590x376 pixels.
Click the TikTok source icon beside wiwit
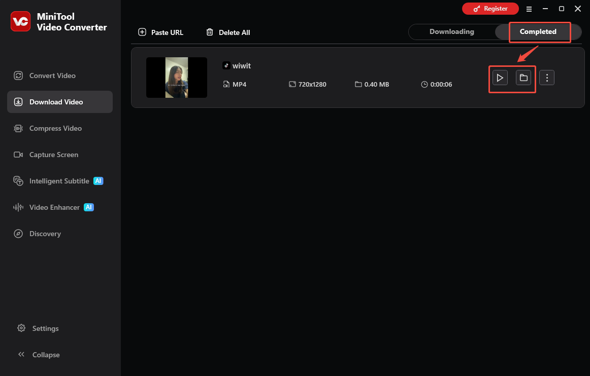click(x=226, y=65)
